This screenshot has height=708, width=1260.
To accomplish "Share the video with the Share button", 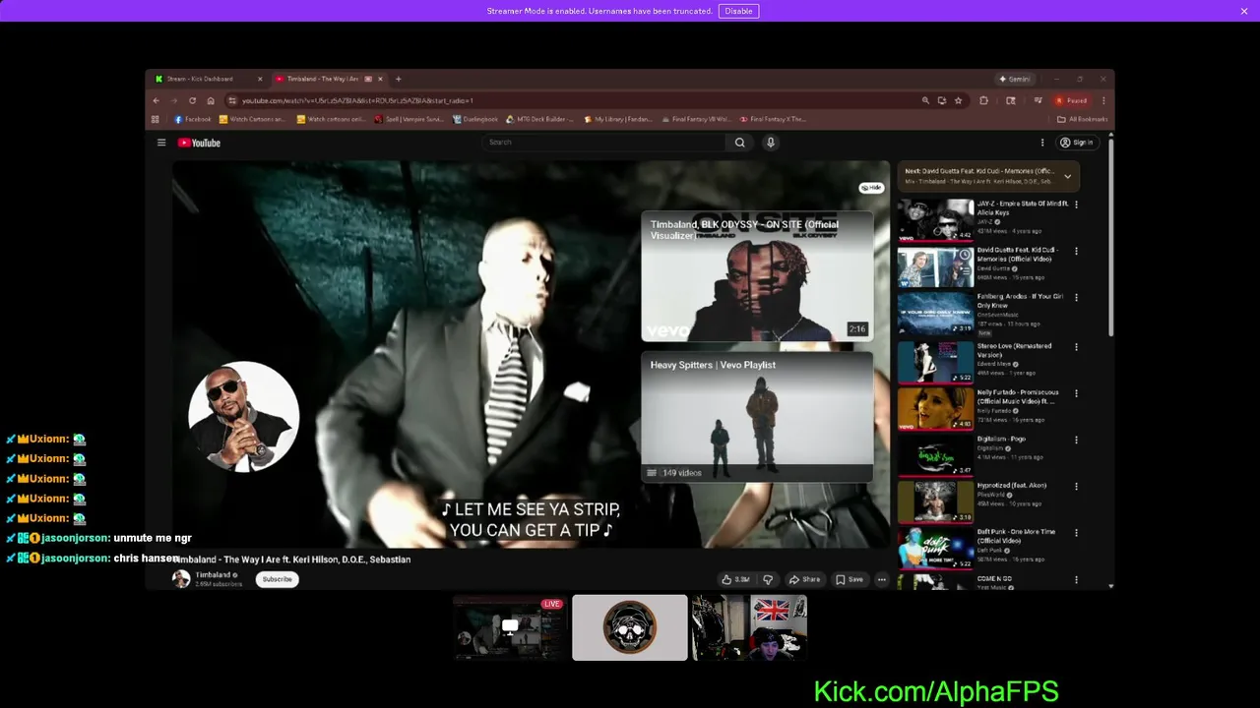I will coord(804,579).
